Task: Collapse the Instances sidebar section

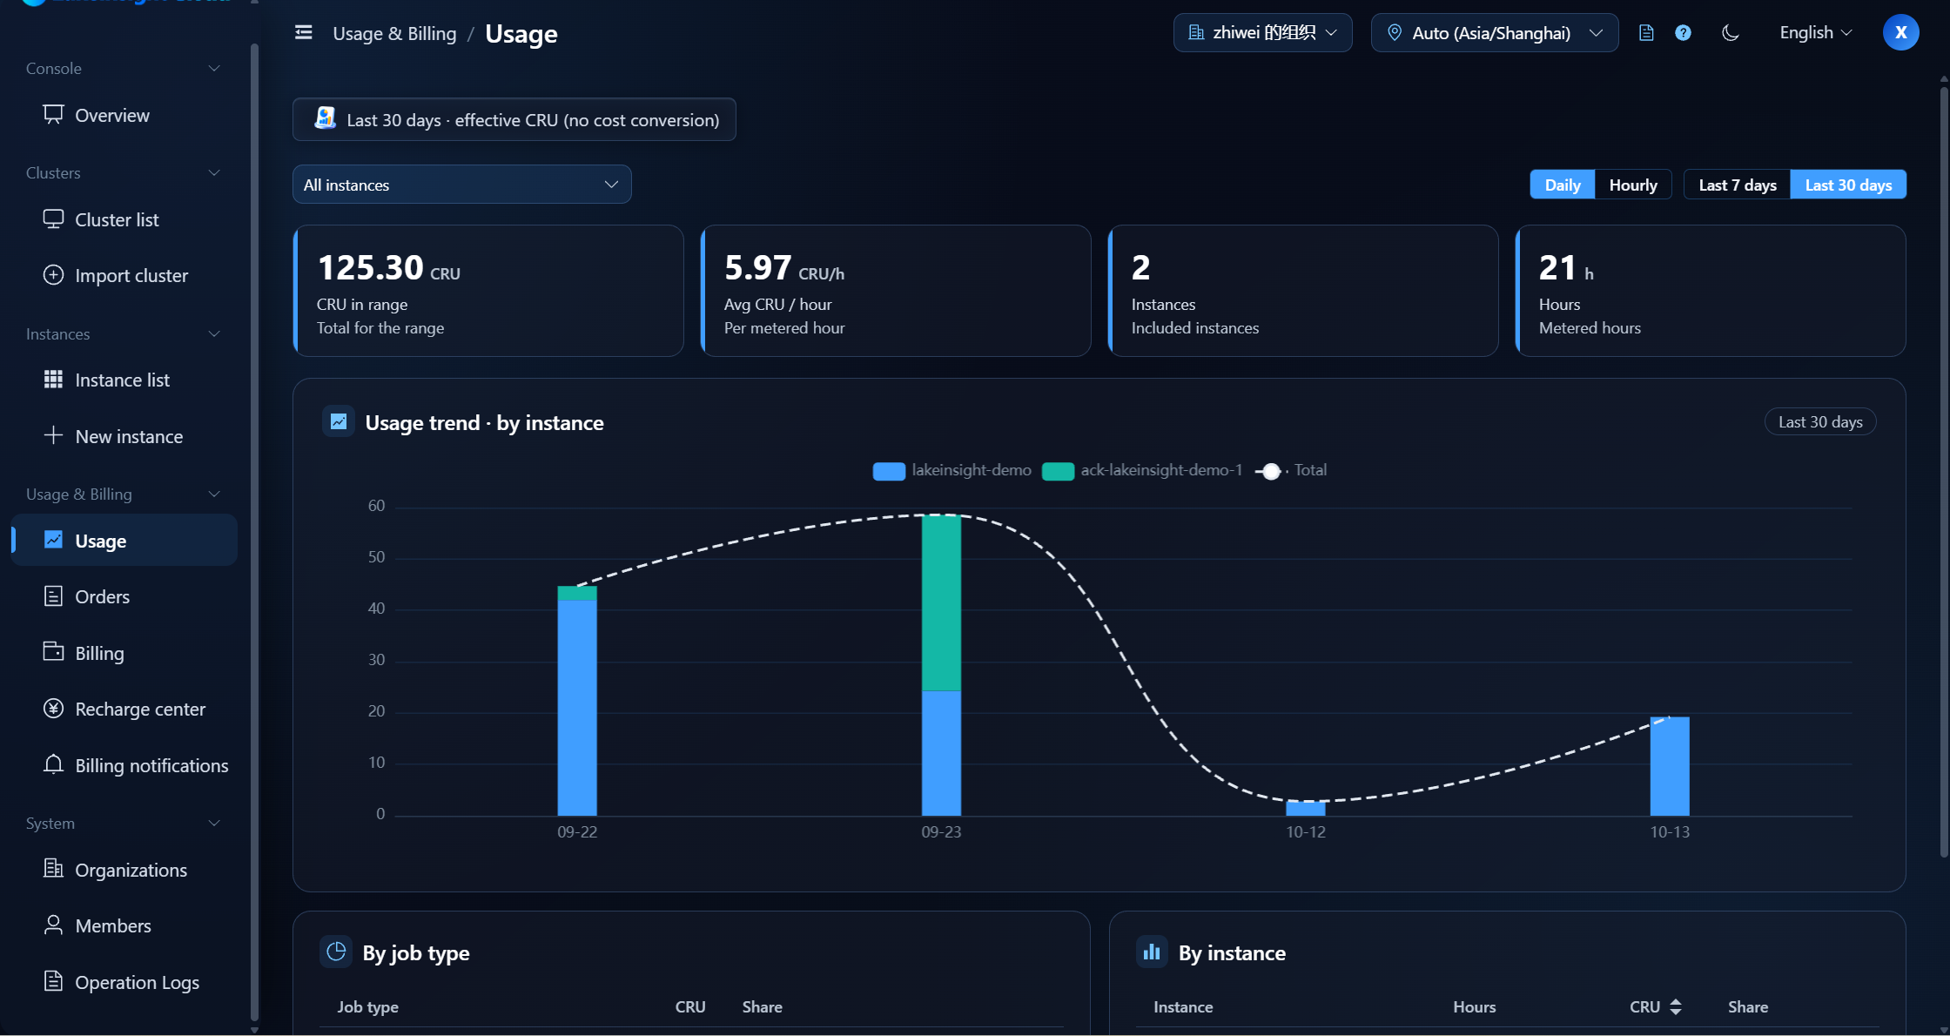Action: click(x=214, y=334)
